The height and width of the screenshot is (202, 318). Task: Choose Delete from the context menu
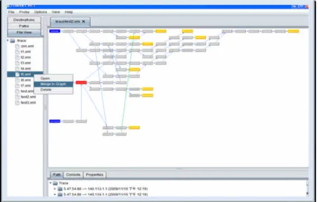53,90
